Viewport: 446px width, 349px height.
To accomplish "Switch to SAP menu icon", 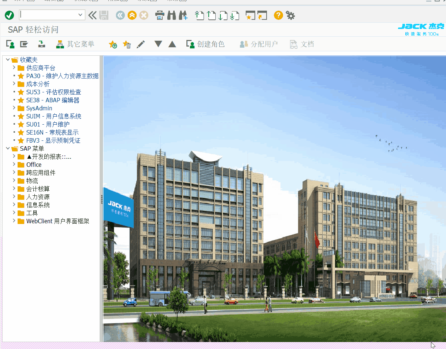I will point(24,44).
